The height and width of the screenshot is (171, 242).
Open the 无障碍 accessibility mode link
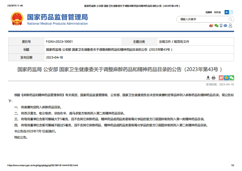208,12
